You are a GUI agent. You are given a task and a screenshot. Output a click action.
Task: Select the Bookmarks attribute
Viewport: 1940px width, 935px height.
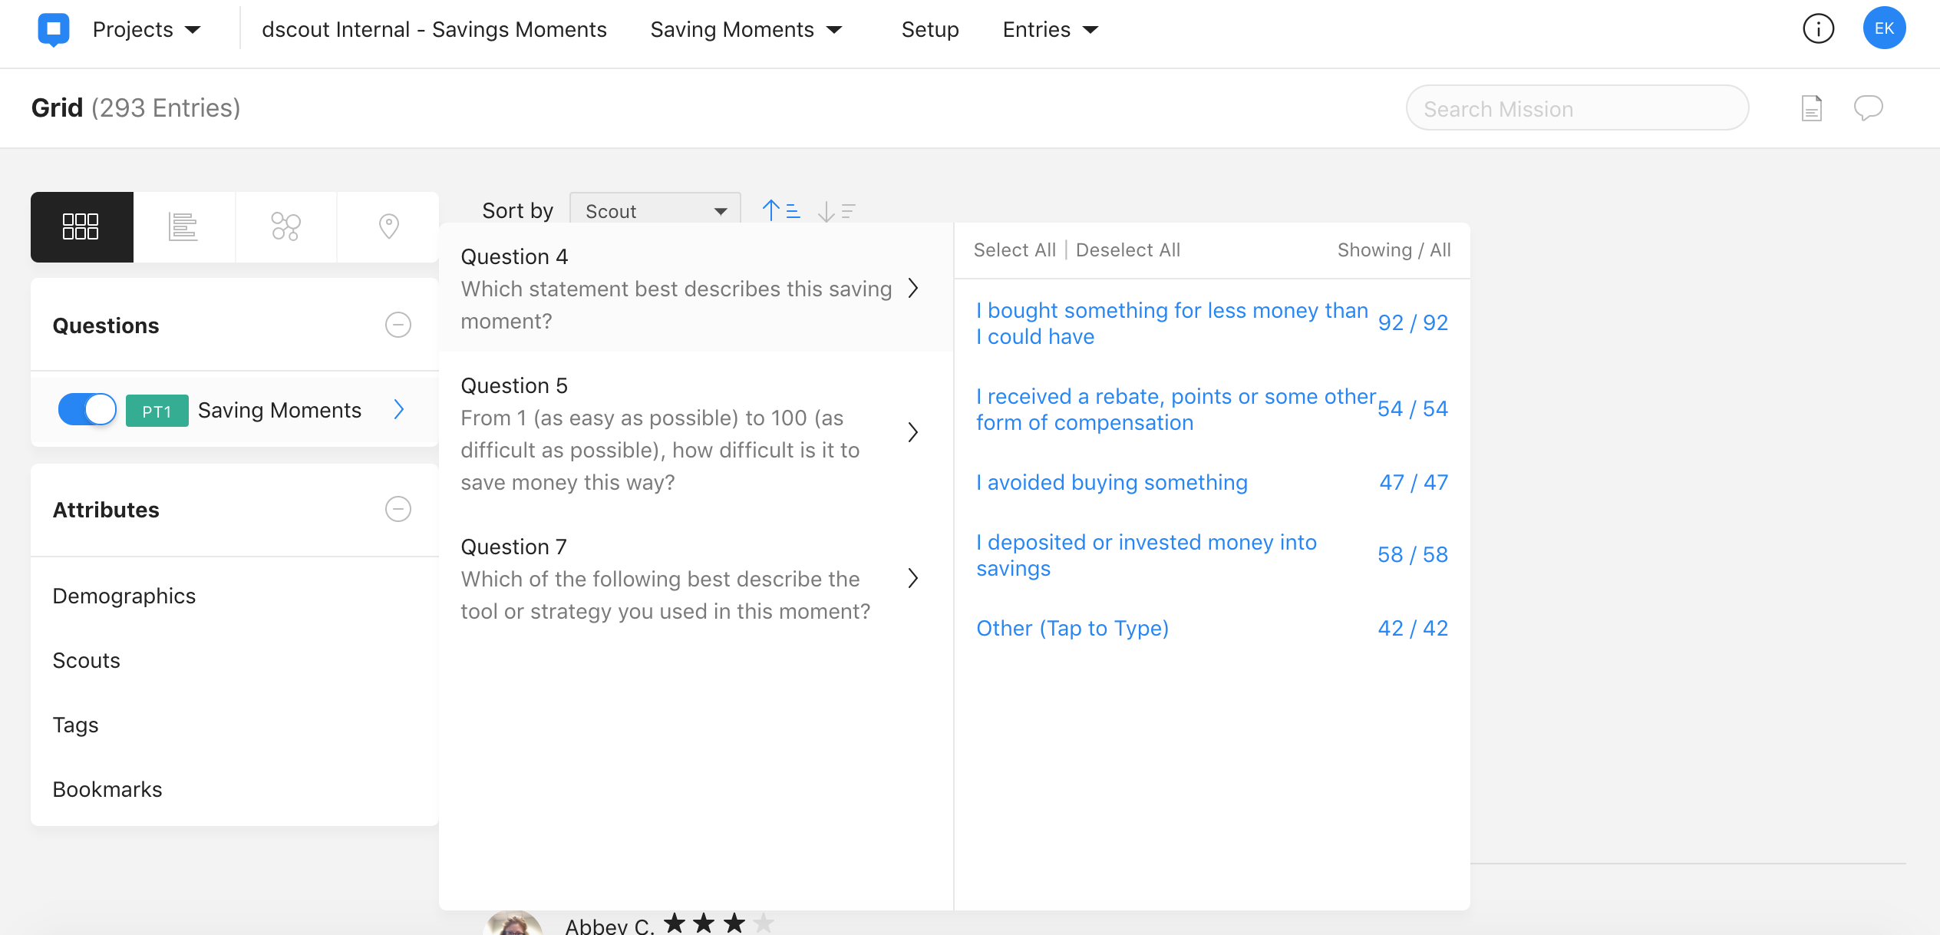coord(107,789)
